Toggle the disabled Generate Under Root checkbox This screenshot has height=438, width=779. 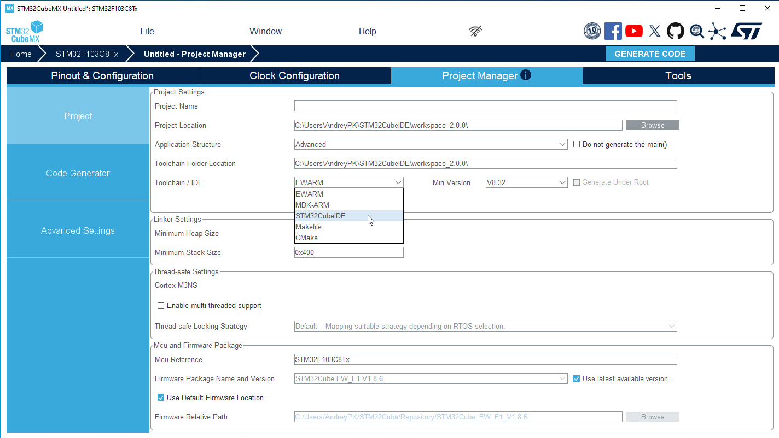pos(577,182)
